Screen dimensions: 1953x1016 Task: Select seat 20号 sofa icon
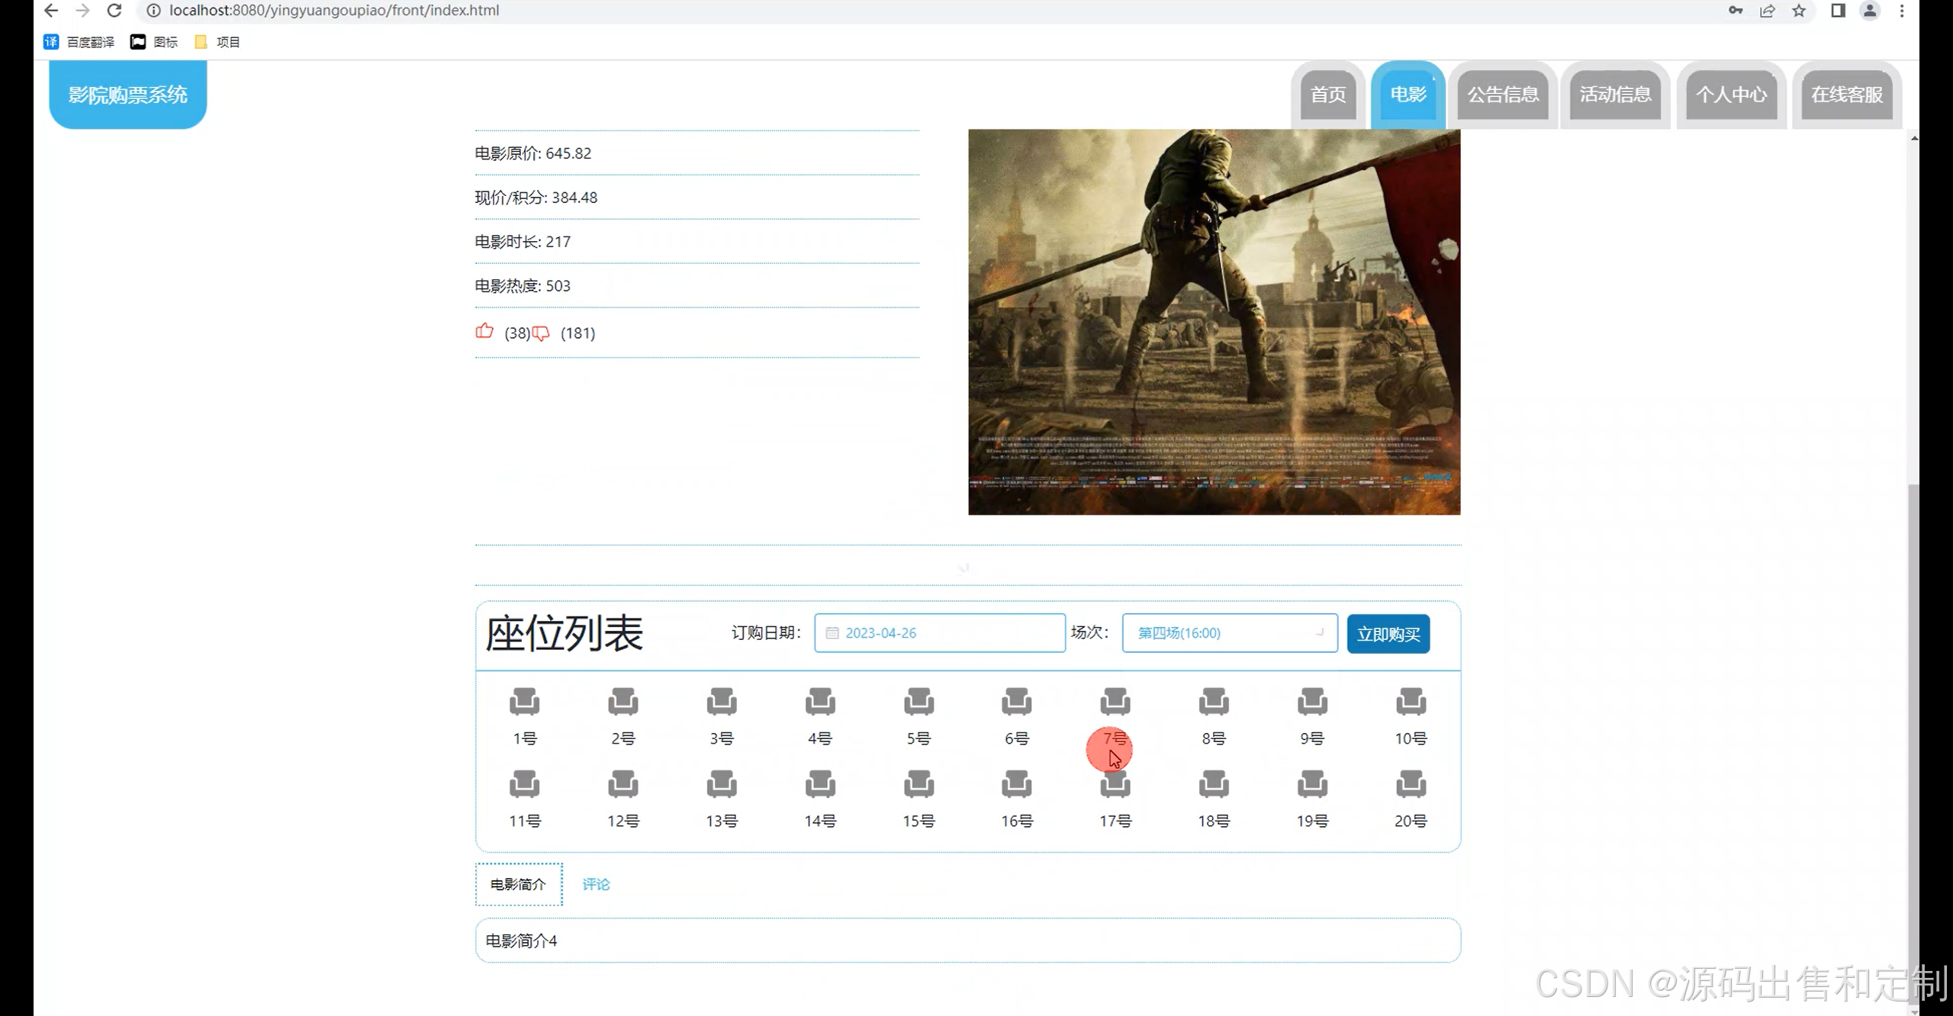(1410, 784)
